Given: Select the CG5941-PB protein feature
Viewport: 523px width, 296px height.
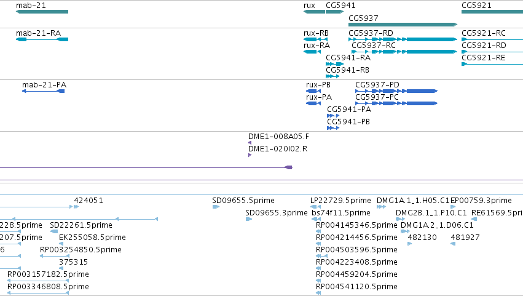Looking at the screenshot, I should (x=333, y=128).
